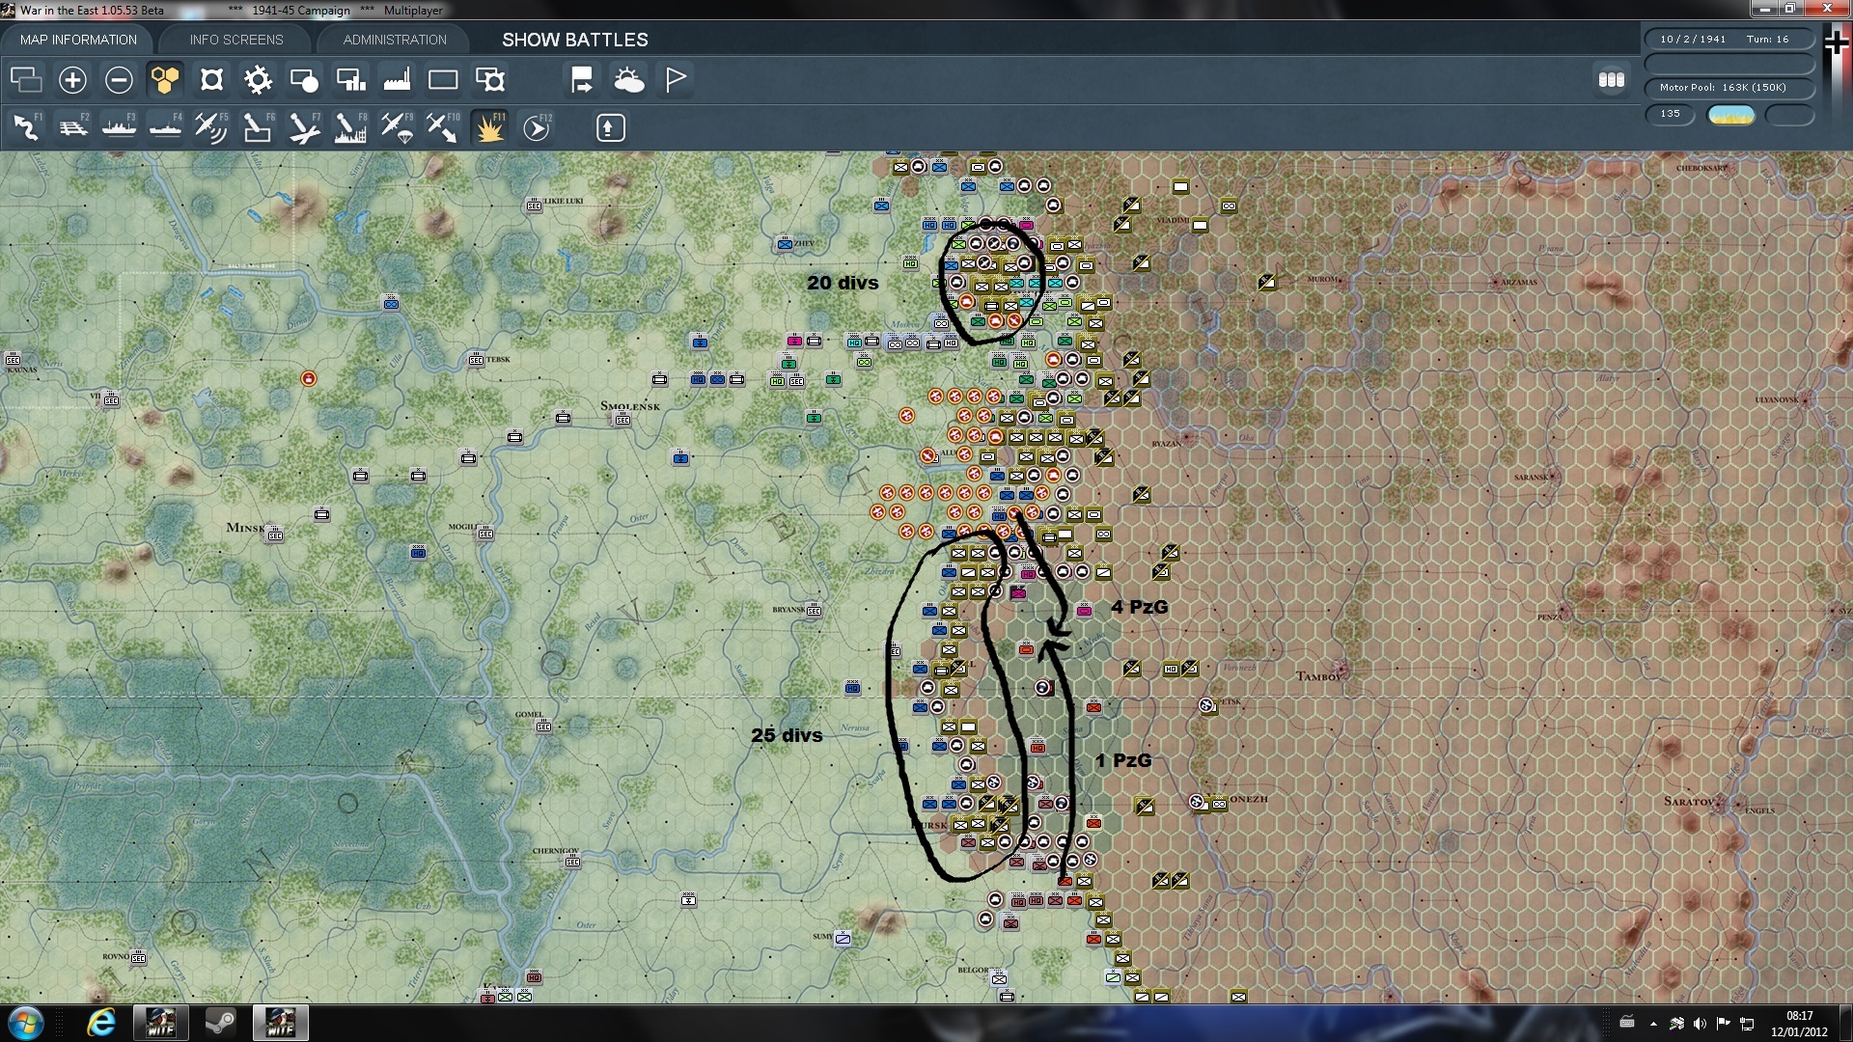1853x1042 pixels.
Task: Select Naval transport mode (F3) icon
Action: [x=119, y=127]
